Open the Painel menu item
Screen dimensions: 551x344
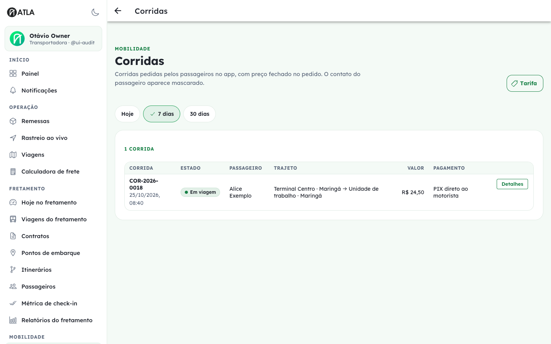coord(54,73)
